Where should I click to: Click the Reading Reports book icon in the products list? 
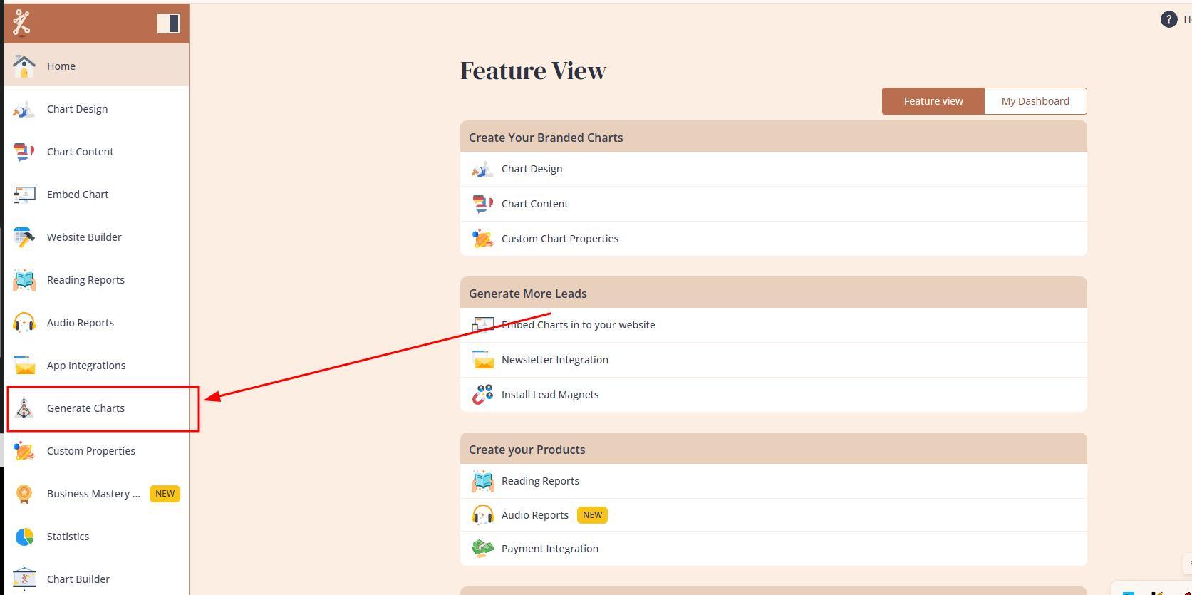pyautogui.click(x=482, y=481)
